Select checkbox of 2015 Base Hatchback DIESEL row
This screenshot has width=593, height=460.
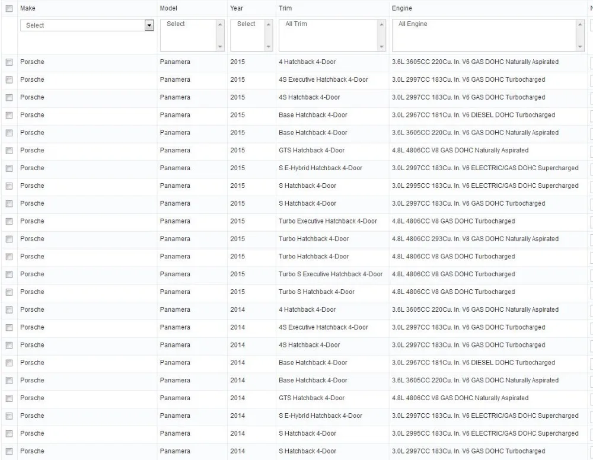(x=9, y=115)
